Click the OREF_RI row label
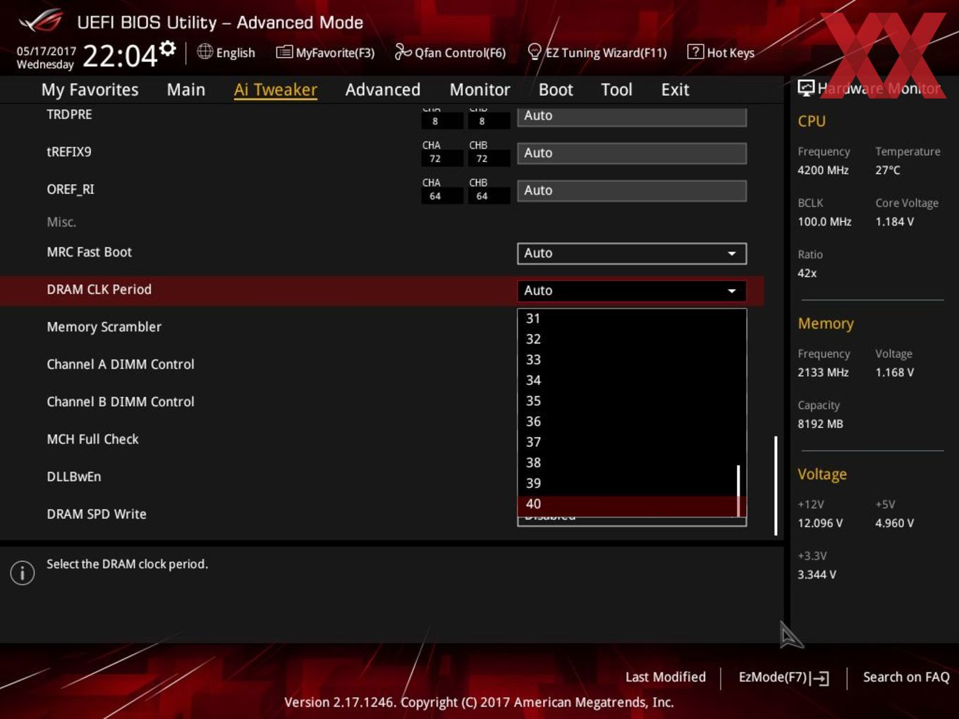The image size is (959, 719). (70, 190)
